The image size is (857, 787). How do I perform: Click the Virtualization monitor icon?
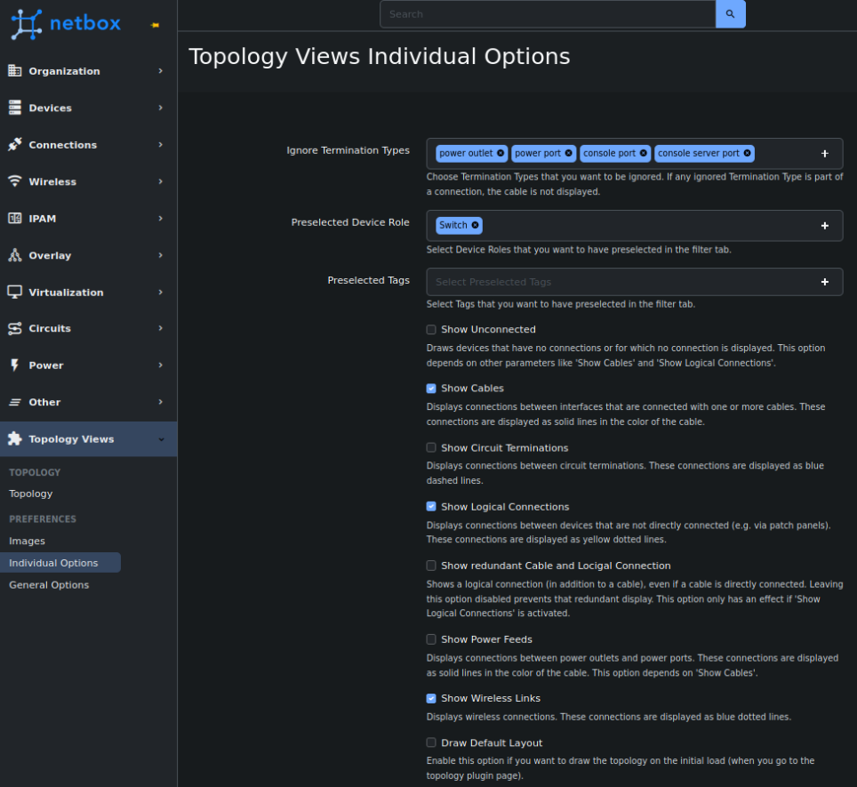[13, 292]
